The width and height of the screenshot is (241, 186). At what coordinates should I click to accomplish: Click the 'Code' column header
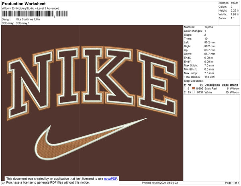(225, 85)
